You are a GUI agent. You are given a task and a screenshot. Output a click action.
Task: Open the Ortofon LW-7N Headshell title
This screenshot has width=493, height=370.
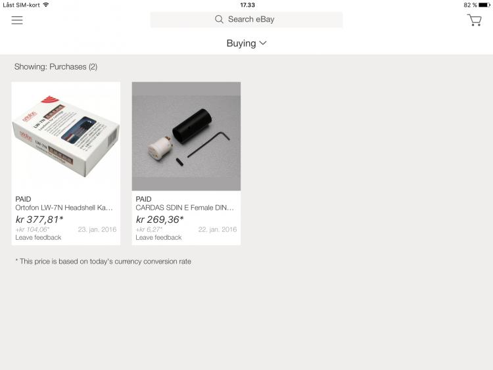[64, 208]
